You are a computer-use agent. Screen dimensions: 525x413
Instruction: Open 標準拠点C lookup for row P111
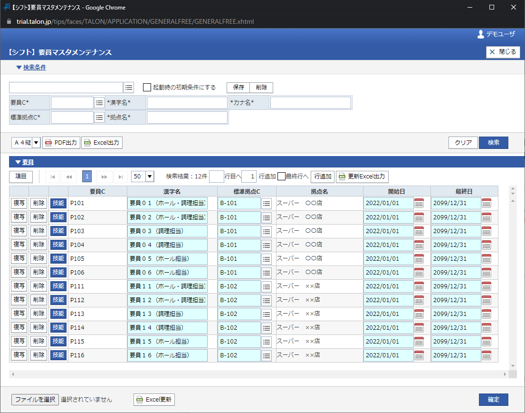pos(267,286)
